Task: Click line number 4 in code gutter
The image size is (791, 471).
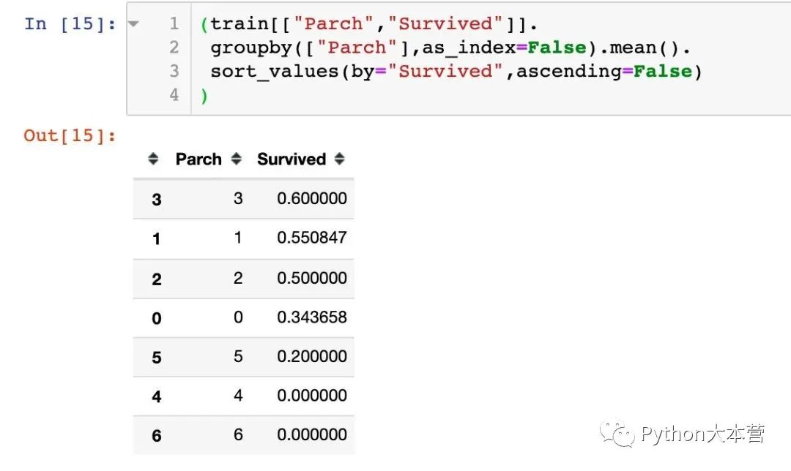Action: coord(174,94)
